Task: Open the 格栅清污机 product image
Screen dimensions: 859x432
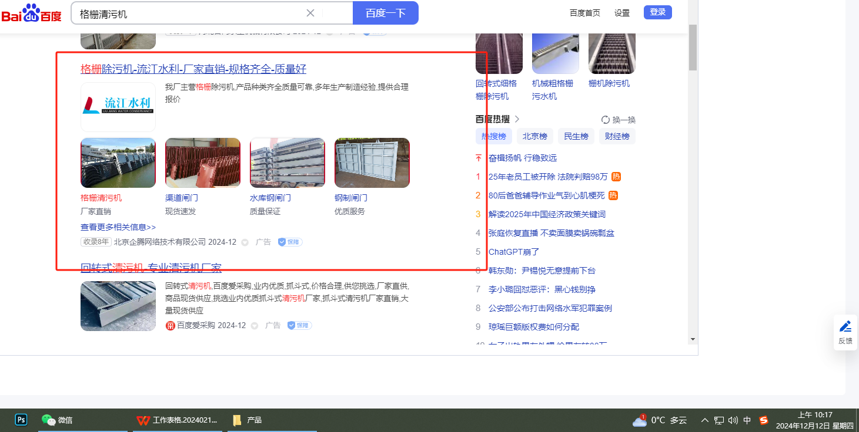Action: (118, 163)
